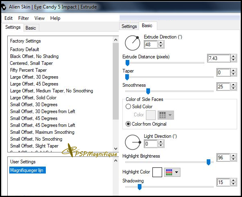
Task: Select 'Large Offset, 45 Degrees' preset
Action: (x=34, y=84)
